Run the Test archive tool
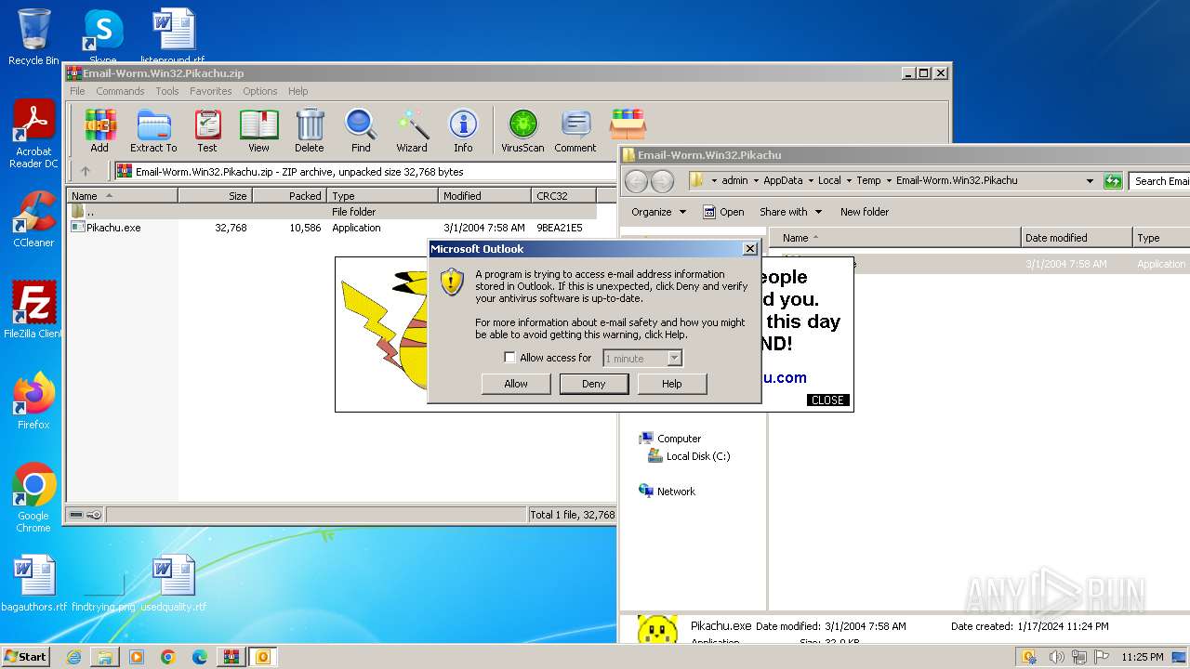The image size is (1190, 669). coord(207,131)
